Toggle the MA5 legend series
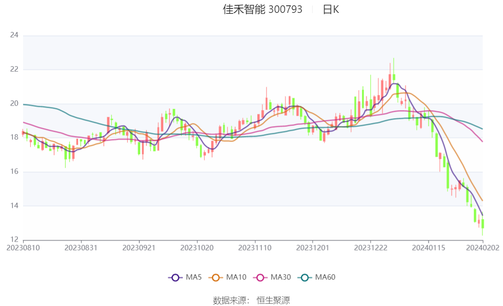This screenshot has height=306, width=503. [185, 277]
